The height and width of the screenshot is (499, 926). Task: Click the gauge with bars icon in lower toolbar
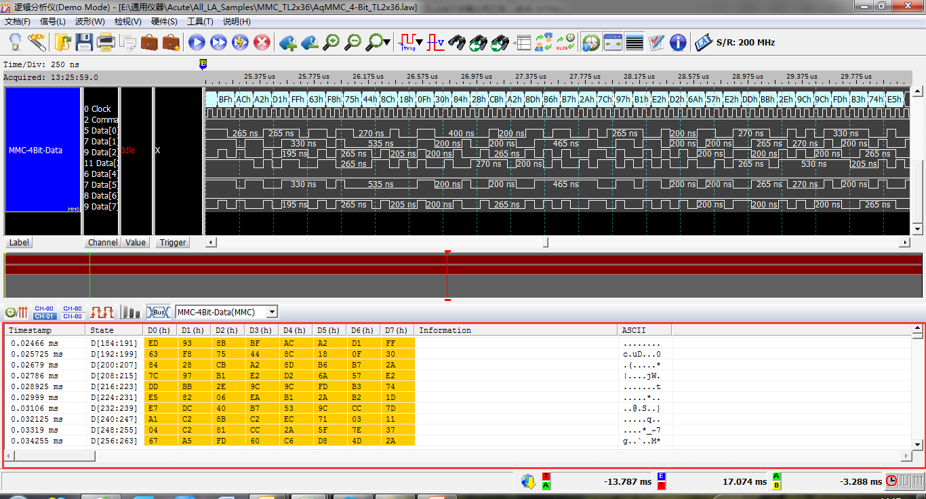tap(16, 312)
